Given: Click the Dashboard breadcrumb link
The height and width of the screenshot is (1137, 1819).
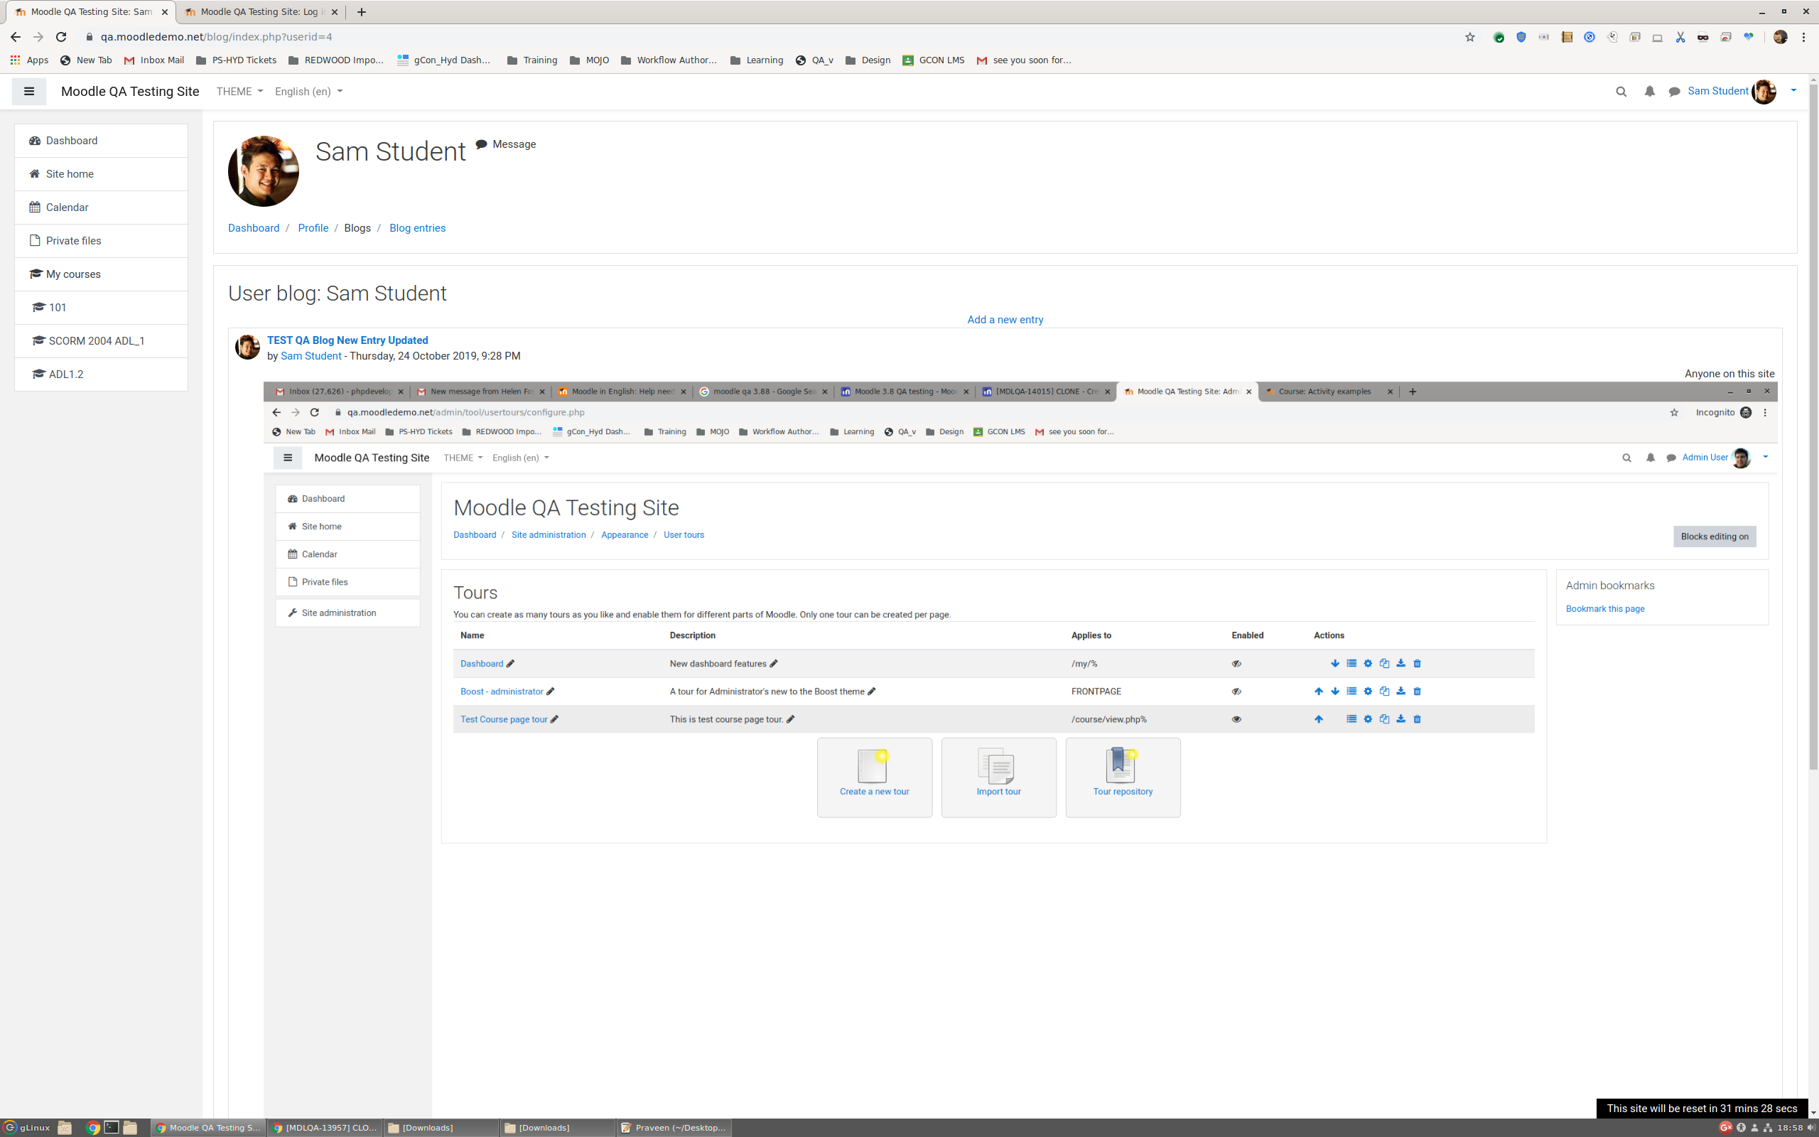Looking at the screenshot, I should tap(253, 228).
